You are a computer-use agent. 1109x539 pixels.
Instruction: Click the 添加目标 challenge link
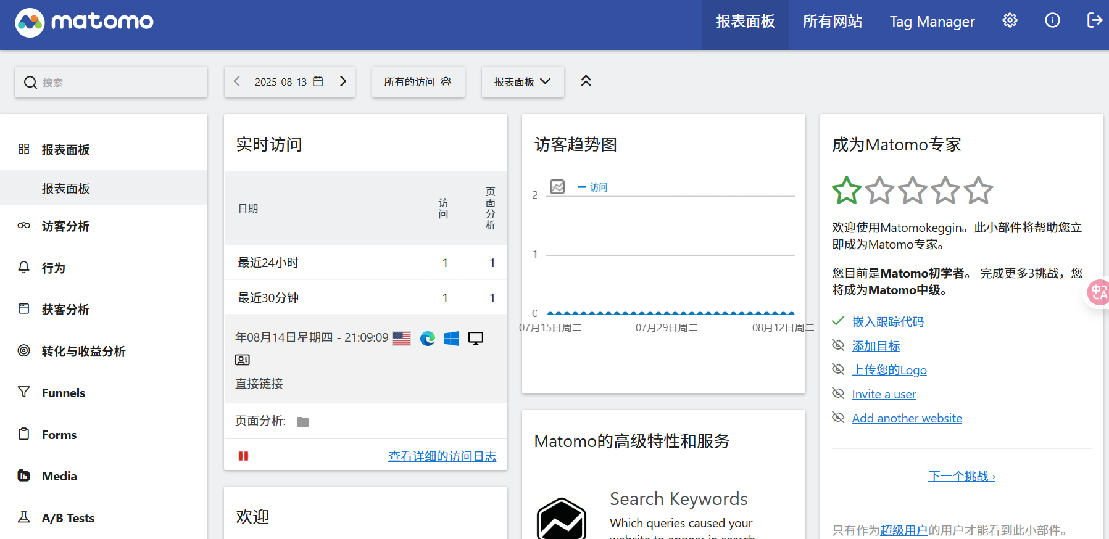pos(876,346)
